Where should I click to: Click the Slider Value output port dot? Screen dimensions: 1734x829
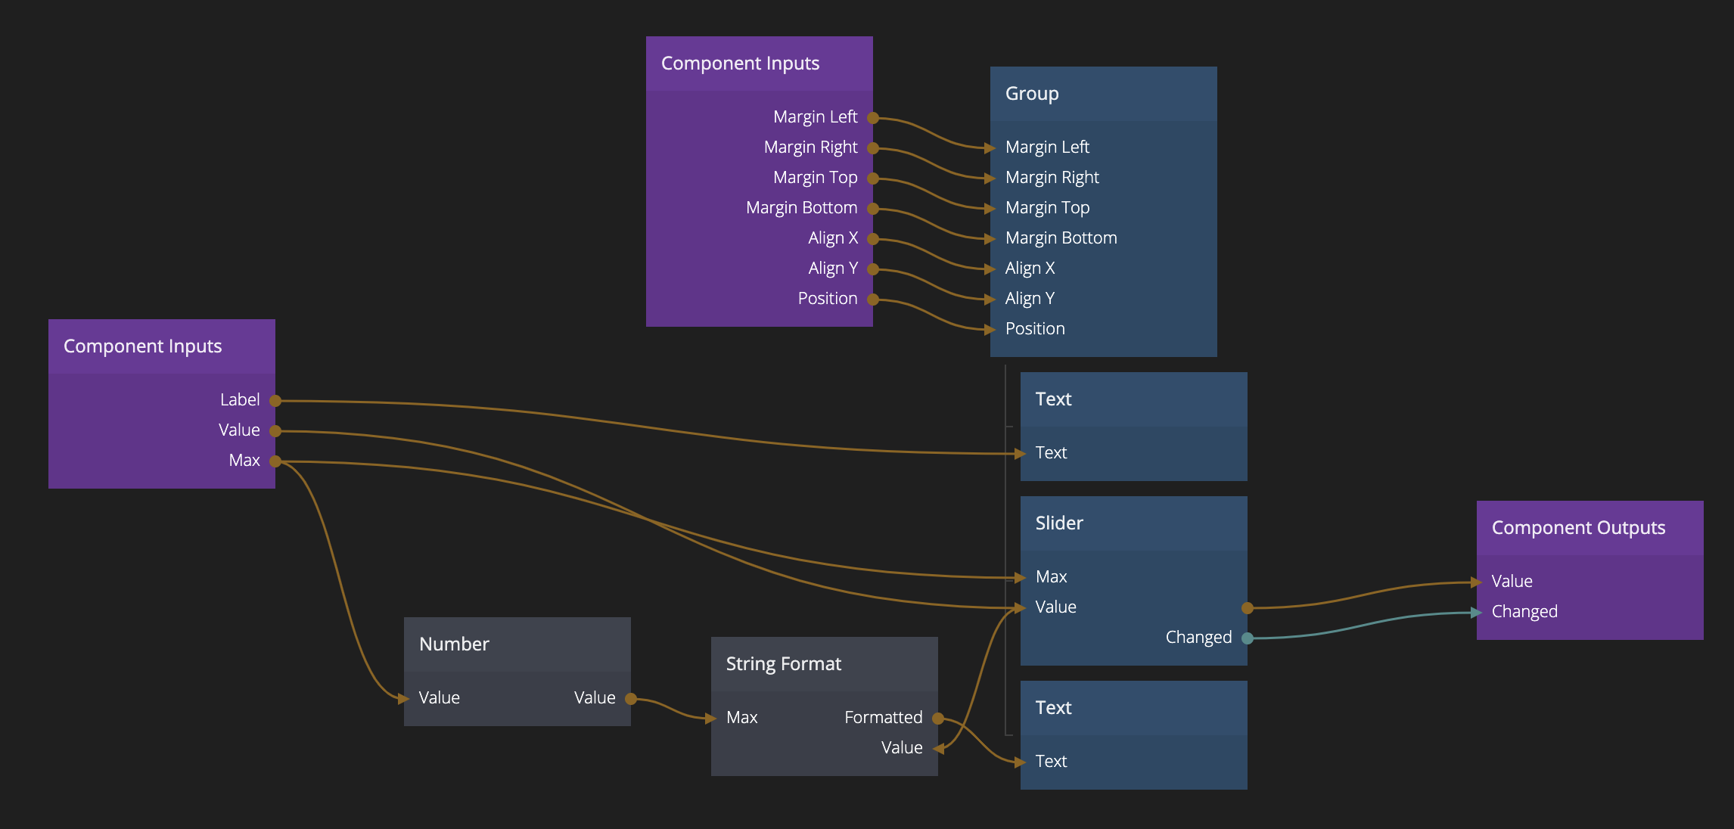pos(1248,608)
